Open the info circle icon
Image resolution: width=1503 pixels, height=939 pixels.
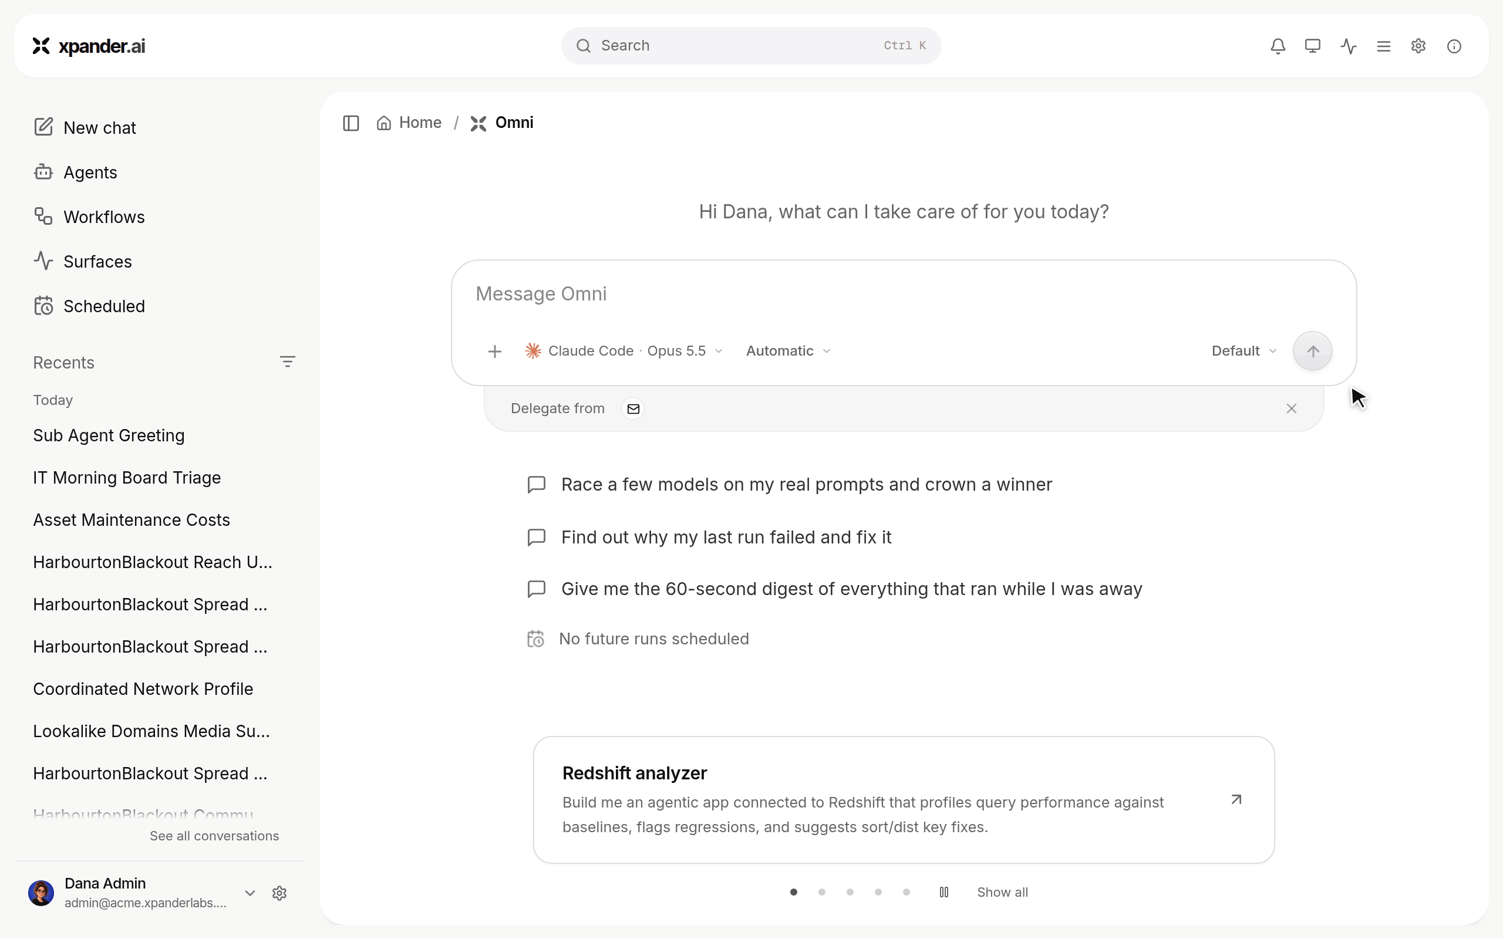(x=1454, y=46)
